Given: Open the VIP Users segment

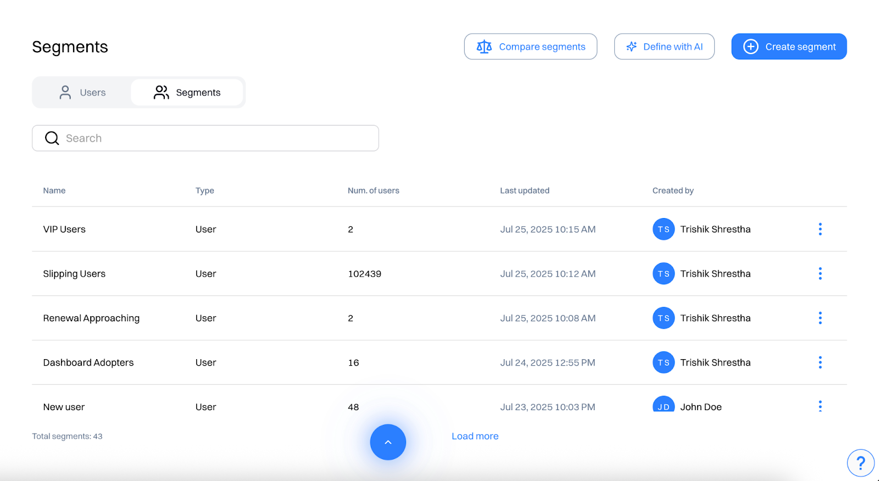Looking at the screenshot, I should [64, 229].
